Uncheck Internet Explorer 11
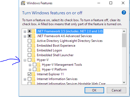130x97 pixels. click(29, 74)
